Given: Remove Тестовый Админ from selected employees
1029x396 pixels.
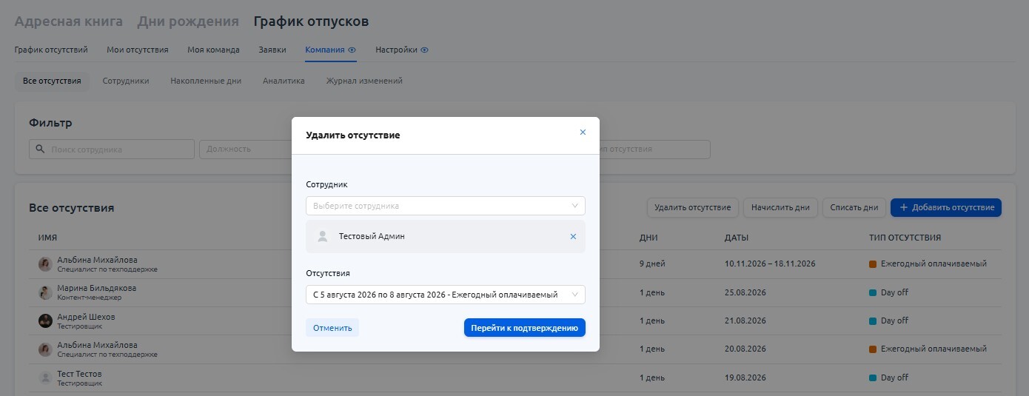Looking at the screenshot, I should (573, 237).
